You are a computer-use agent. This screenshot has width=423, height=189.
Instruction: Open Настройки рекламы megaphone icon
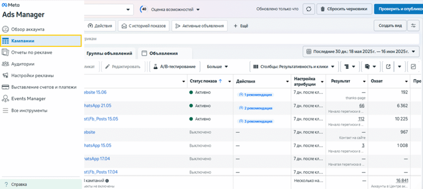5,76
